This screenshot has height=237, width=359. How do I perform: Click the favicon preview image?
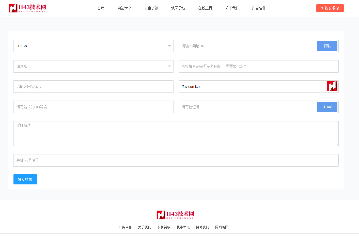click(x=332, y=86)
